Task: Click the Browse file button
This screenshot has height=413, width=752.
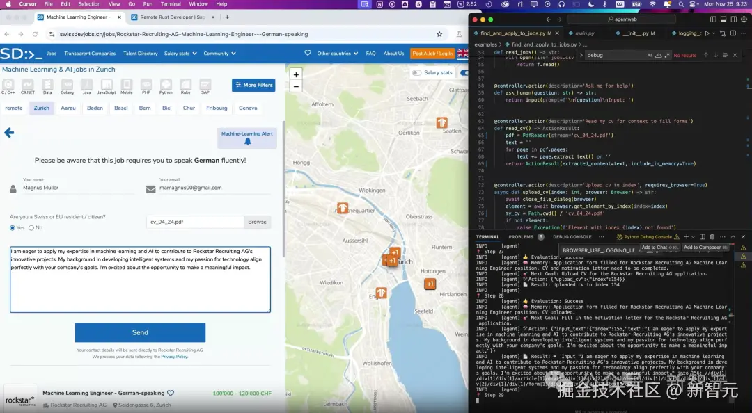Action: 257,222
